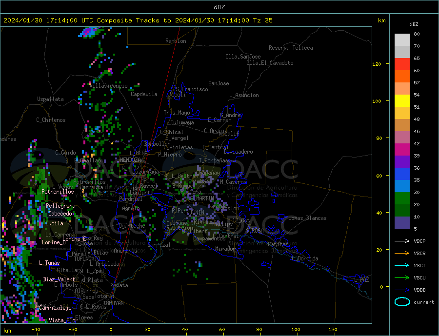Viewport: 439px width, 336px height.
Task: Click the Carrizalejo place label
Action: pos(56,308)
